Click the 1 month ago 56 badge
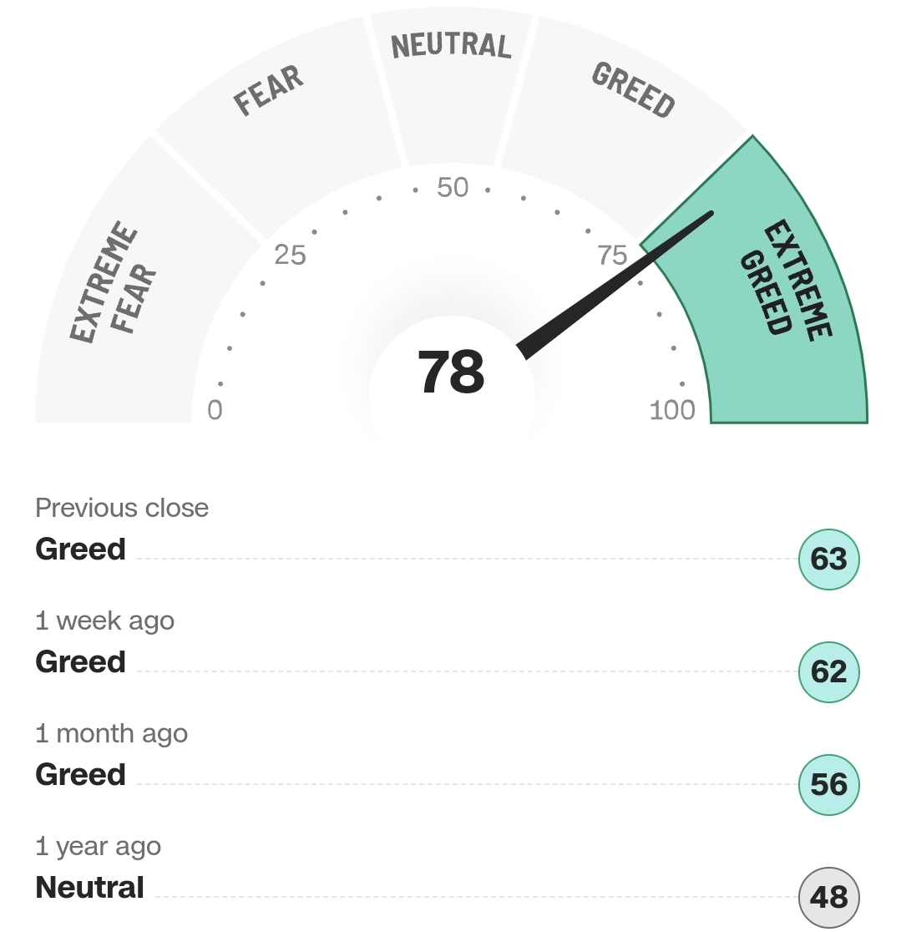This screenshot has width=901, height=932. 828,784
